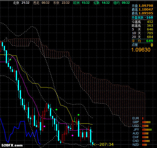157x148 pixels.
Task: Select the 14:32 London time value
Action: point(106,3)
